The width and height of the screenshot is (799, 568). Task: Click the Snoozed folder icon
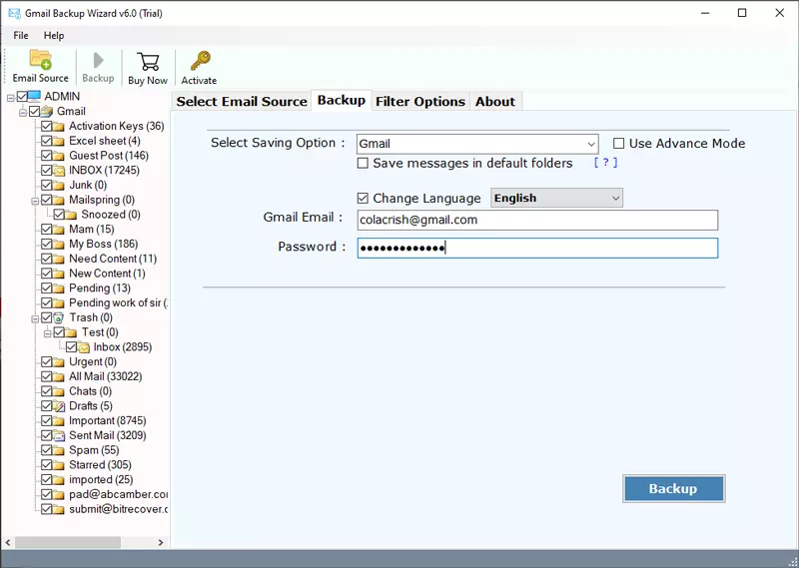(71, 215)
